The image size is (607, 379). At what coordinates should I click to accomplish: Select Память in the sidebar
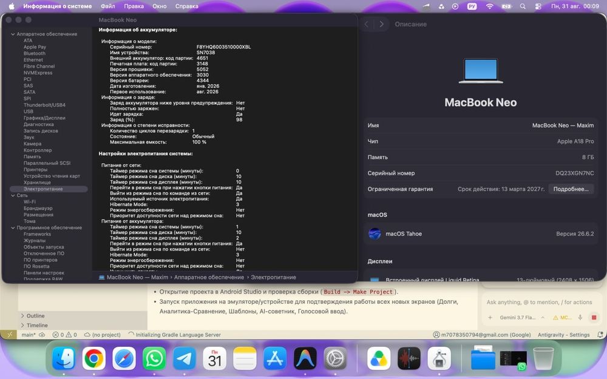tap(32, 156)
